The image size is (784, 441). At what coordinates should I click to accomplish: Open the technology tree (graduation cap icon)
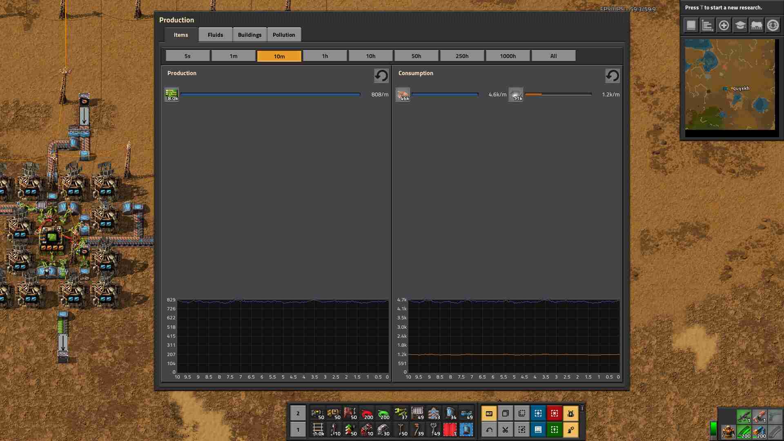[x=740, y=25]
